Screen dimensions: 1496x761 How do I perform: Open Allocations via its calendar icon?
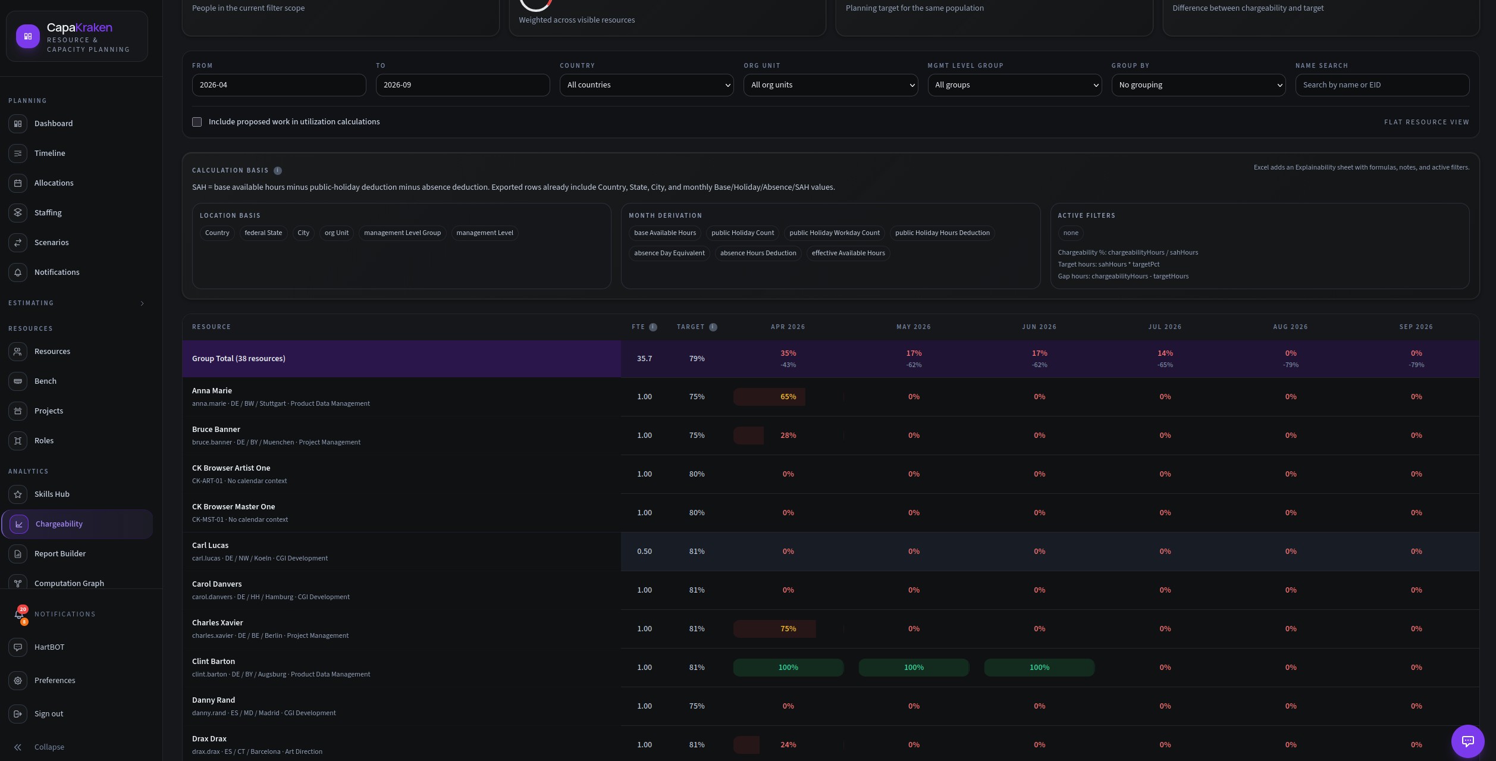pyautogui.click(x=18, y=183)
